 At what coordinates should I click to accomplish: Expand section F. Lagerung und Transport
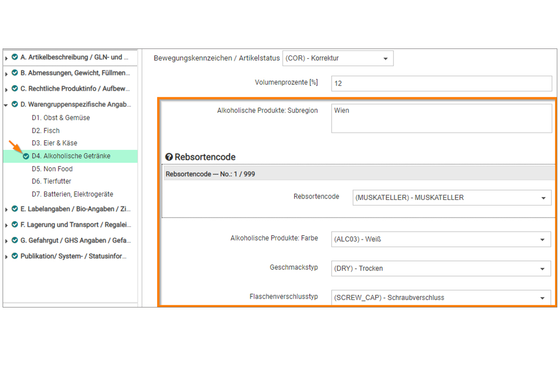(7, 226)
